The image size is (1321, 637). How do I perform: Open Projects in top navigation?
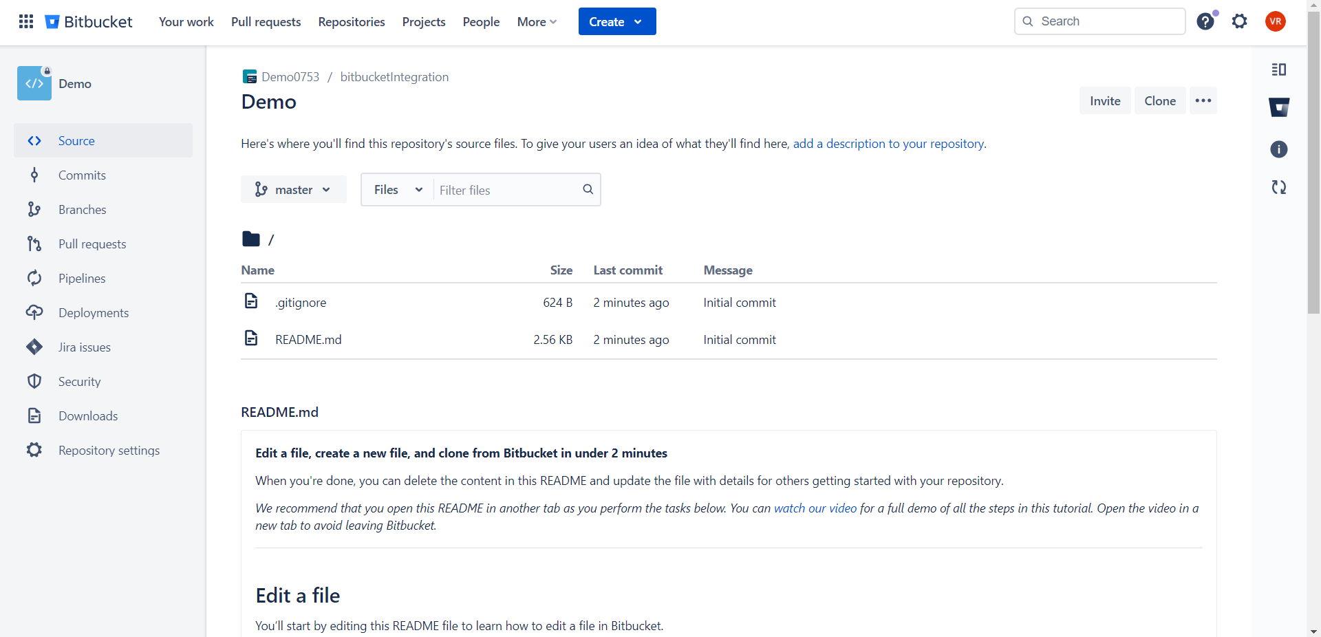pyautogui.click(x=424, y=22)
